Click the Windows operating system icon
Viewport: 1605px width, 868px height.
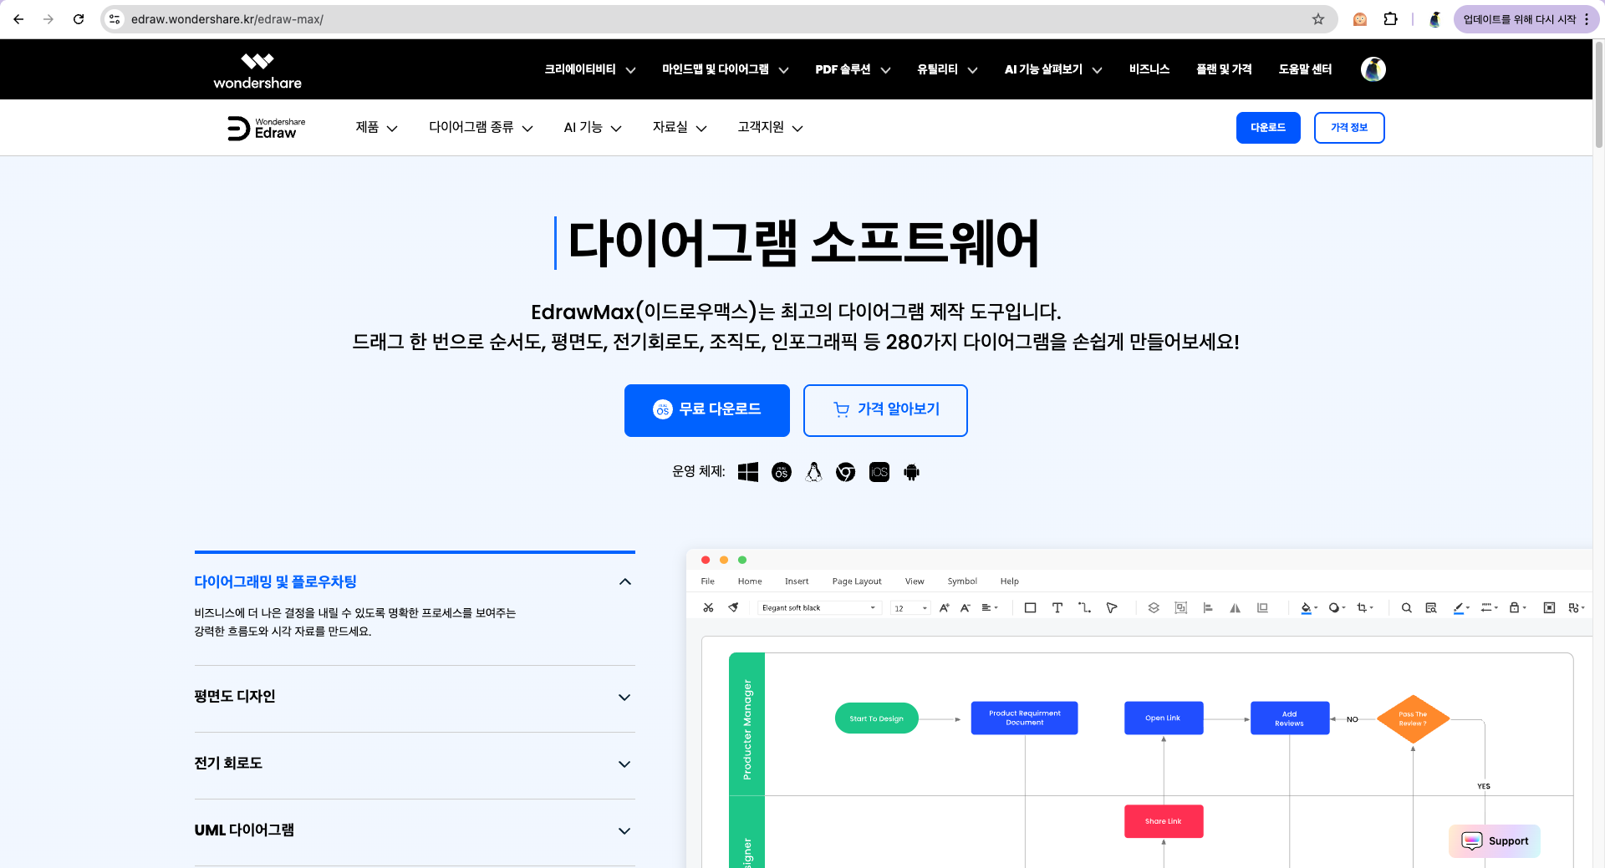748,472
